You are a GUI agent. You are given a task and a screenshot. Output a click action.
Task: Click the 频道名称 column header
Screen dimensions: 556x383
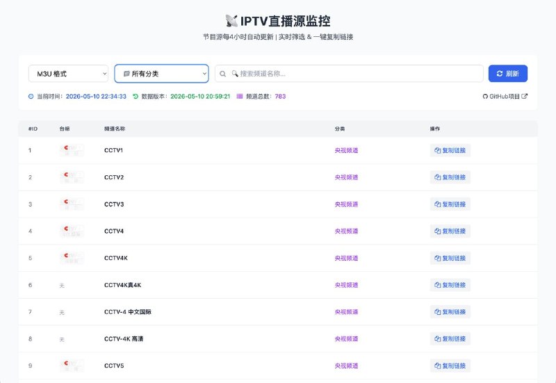pos(115,129)
